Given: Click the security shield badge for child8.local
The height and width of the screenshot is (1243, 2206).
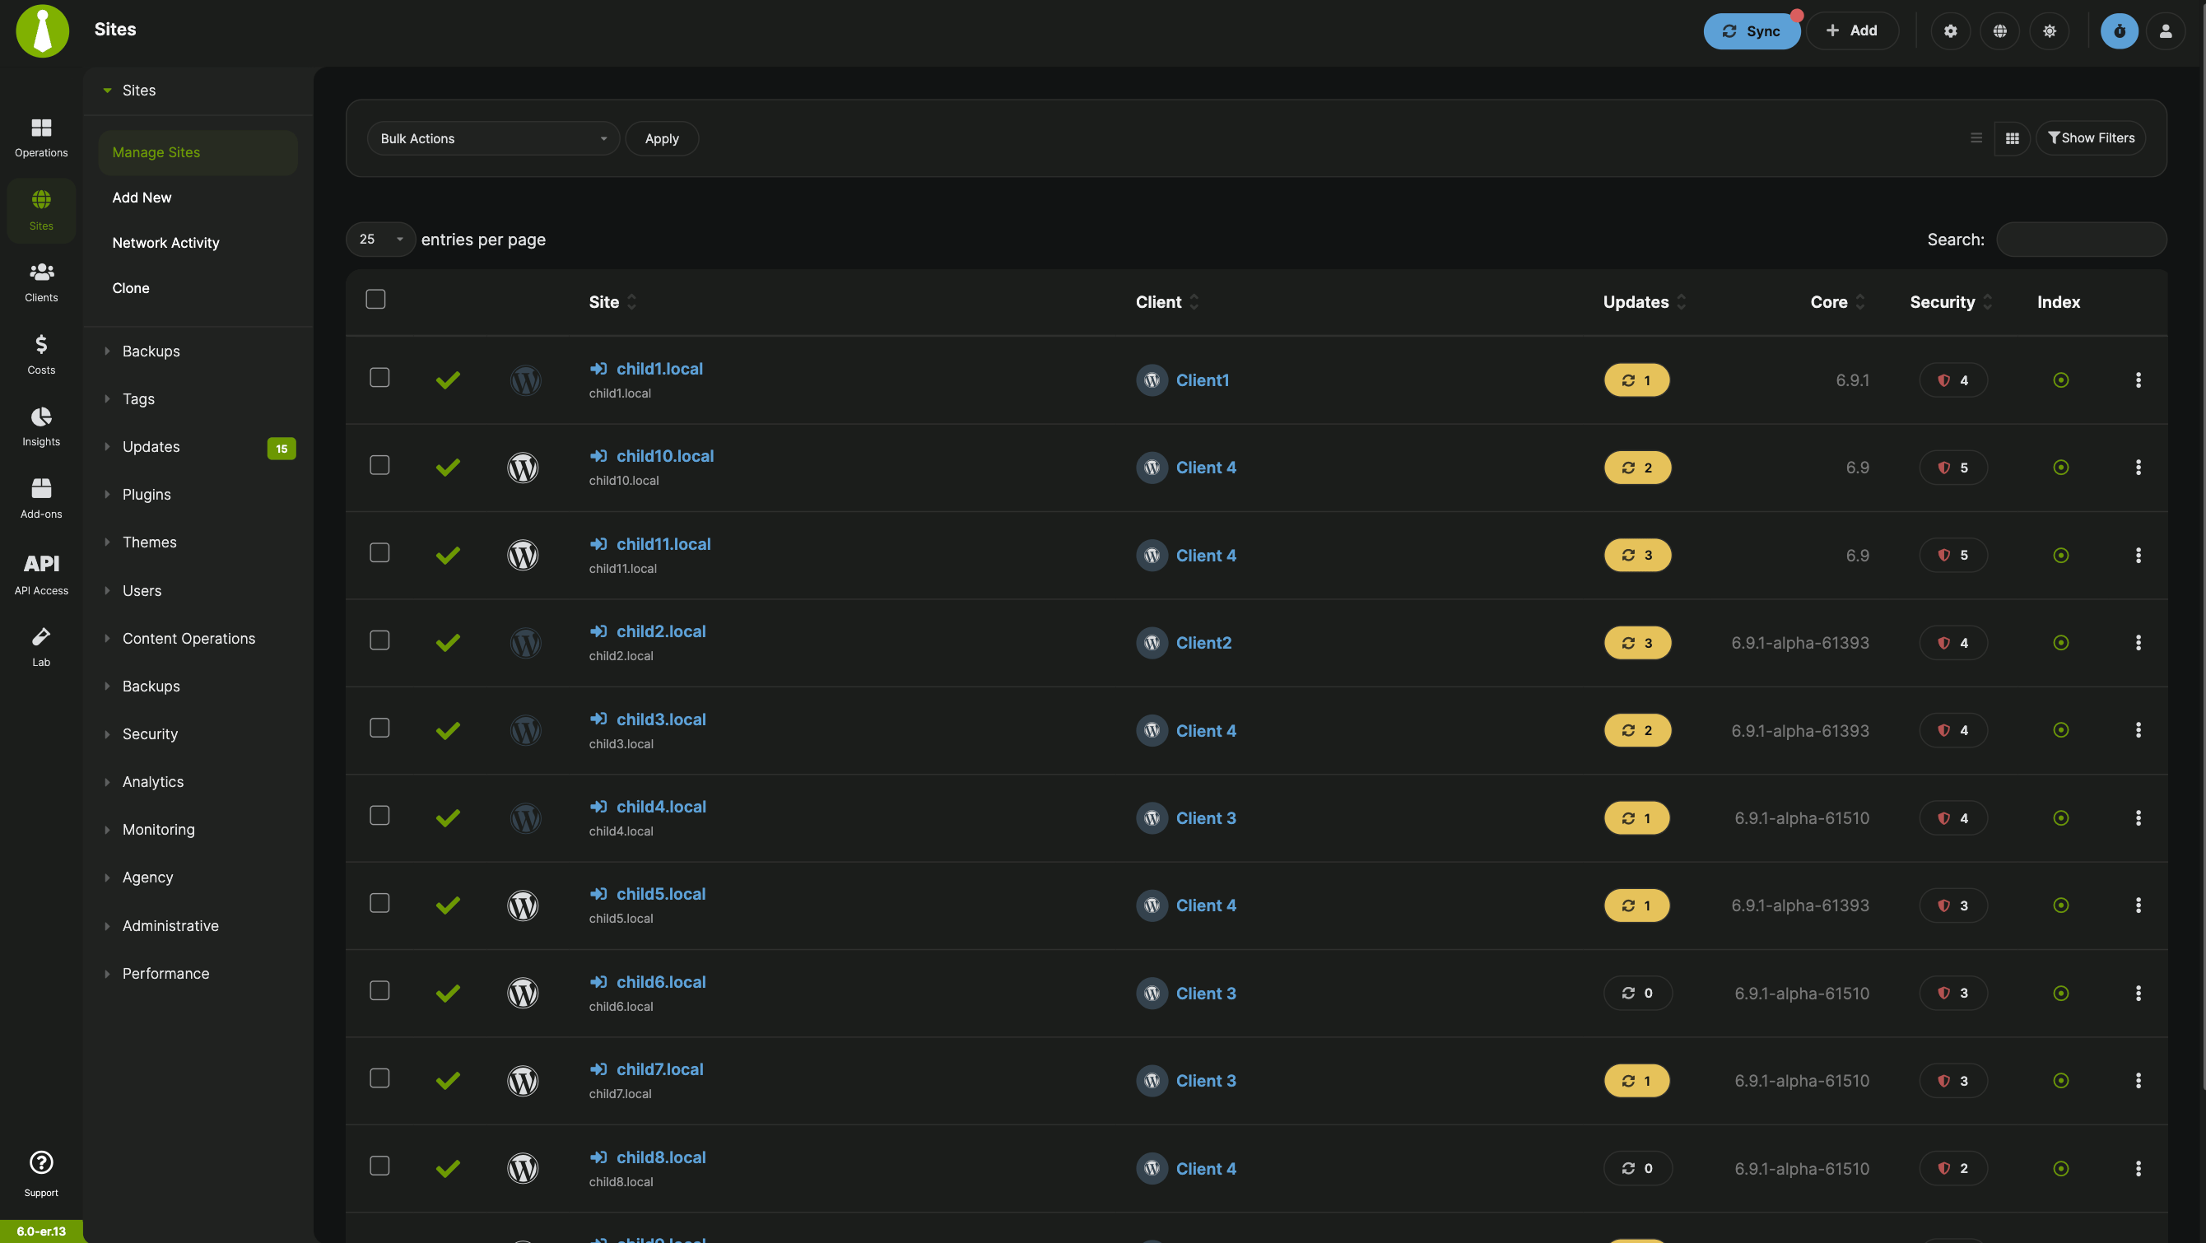Looking at the screenshot, I should [x=1953, y=1168].
